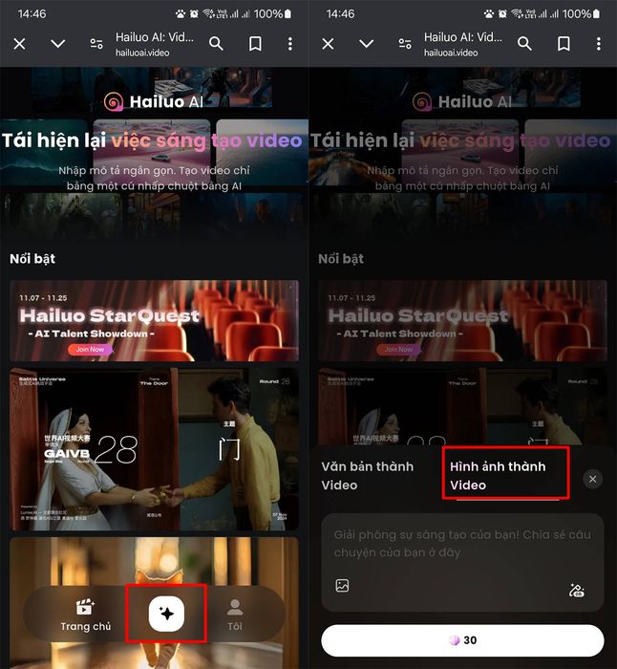Tap the upload image icon in prompt box

coord(342,585)
